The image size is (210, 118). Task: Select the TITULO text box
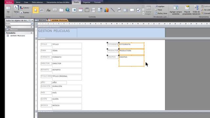tap(67, 46)
